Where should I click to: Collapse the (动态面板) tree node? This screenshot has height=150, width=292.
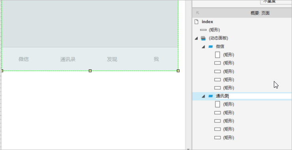click(x=196, y=38)
